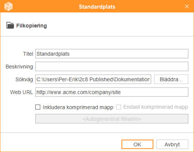Select the Web URL text box

coord(112,92)
